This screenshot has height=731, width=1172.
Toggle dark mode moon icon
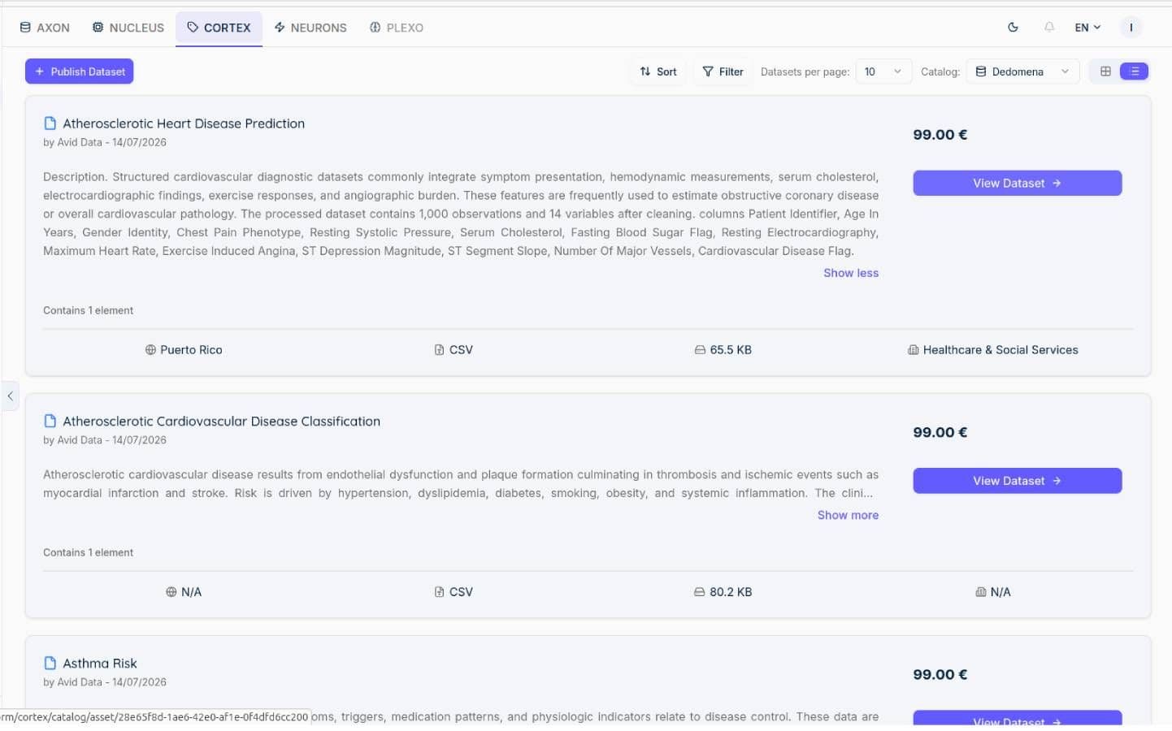tap(1013, 27)
